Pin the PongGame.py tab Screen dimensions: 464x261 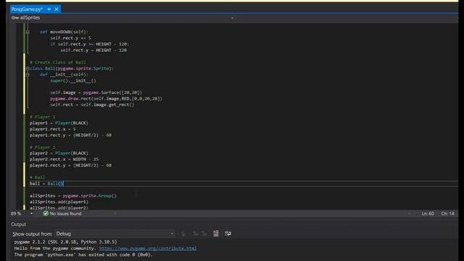[x=49, y=9]
